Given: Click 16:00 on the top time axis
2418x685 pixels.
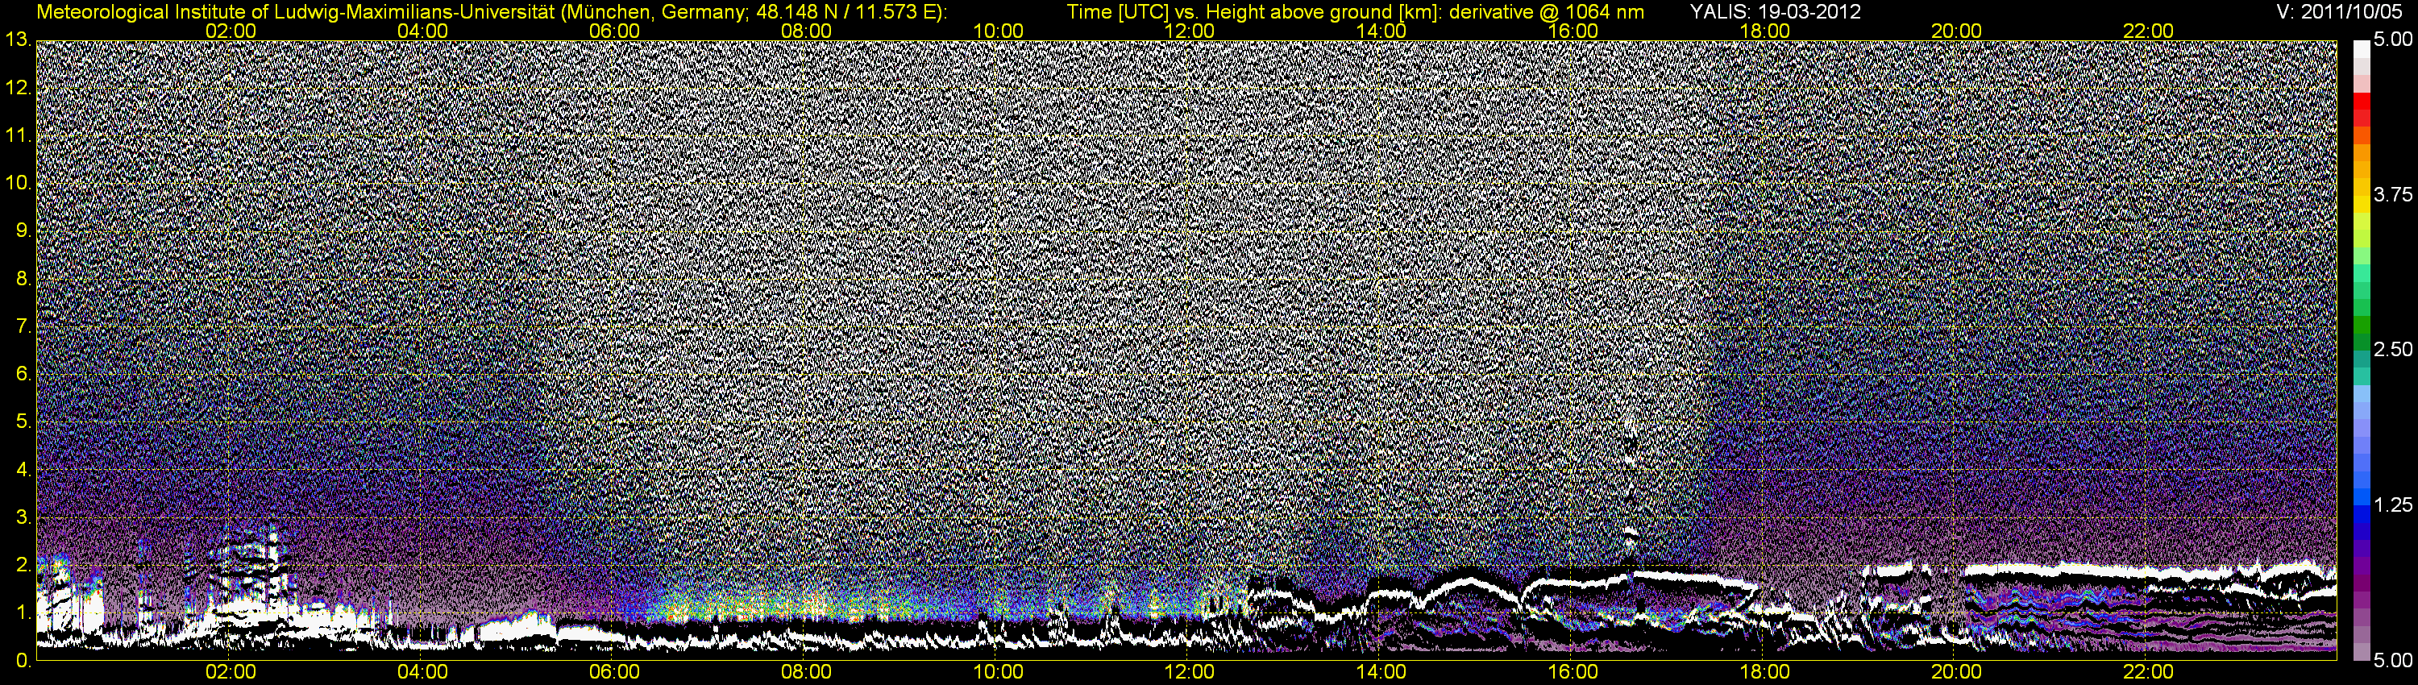Looking at the screenshot, I should pyautogui.click(x=1573, y=31).
